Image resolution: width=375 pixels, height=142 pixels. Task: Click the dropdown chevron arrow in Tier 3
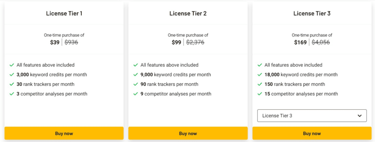pyautogui.click(x=359, y=116)
